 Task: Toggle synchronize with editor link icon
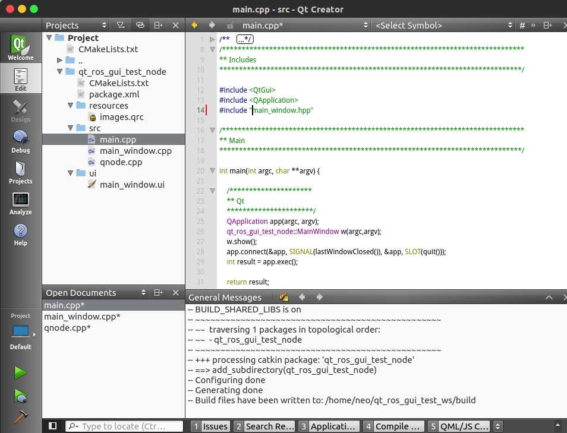coord(140,26)
